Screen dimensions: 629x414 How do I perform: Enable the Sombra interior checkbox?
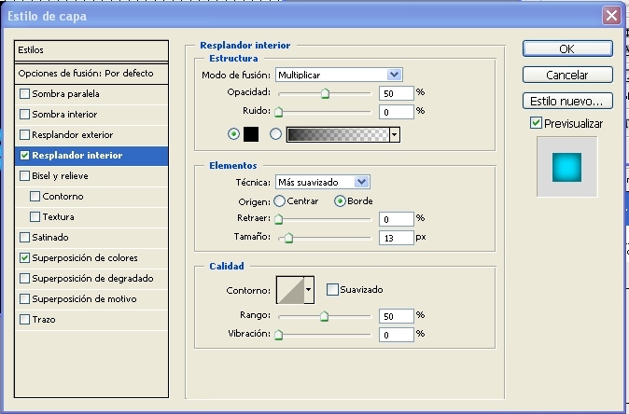(x=24, y=114)
